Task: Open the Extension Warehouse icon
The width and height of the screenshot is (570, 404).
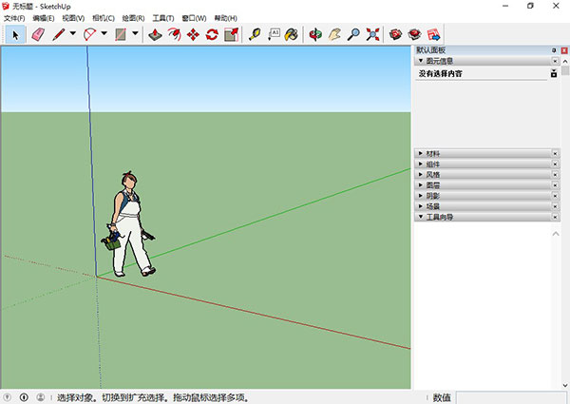Action: tap(414, 35)
